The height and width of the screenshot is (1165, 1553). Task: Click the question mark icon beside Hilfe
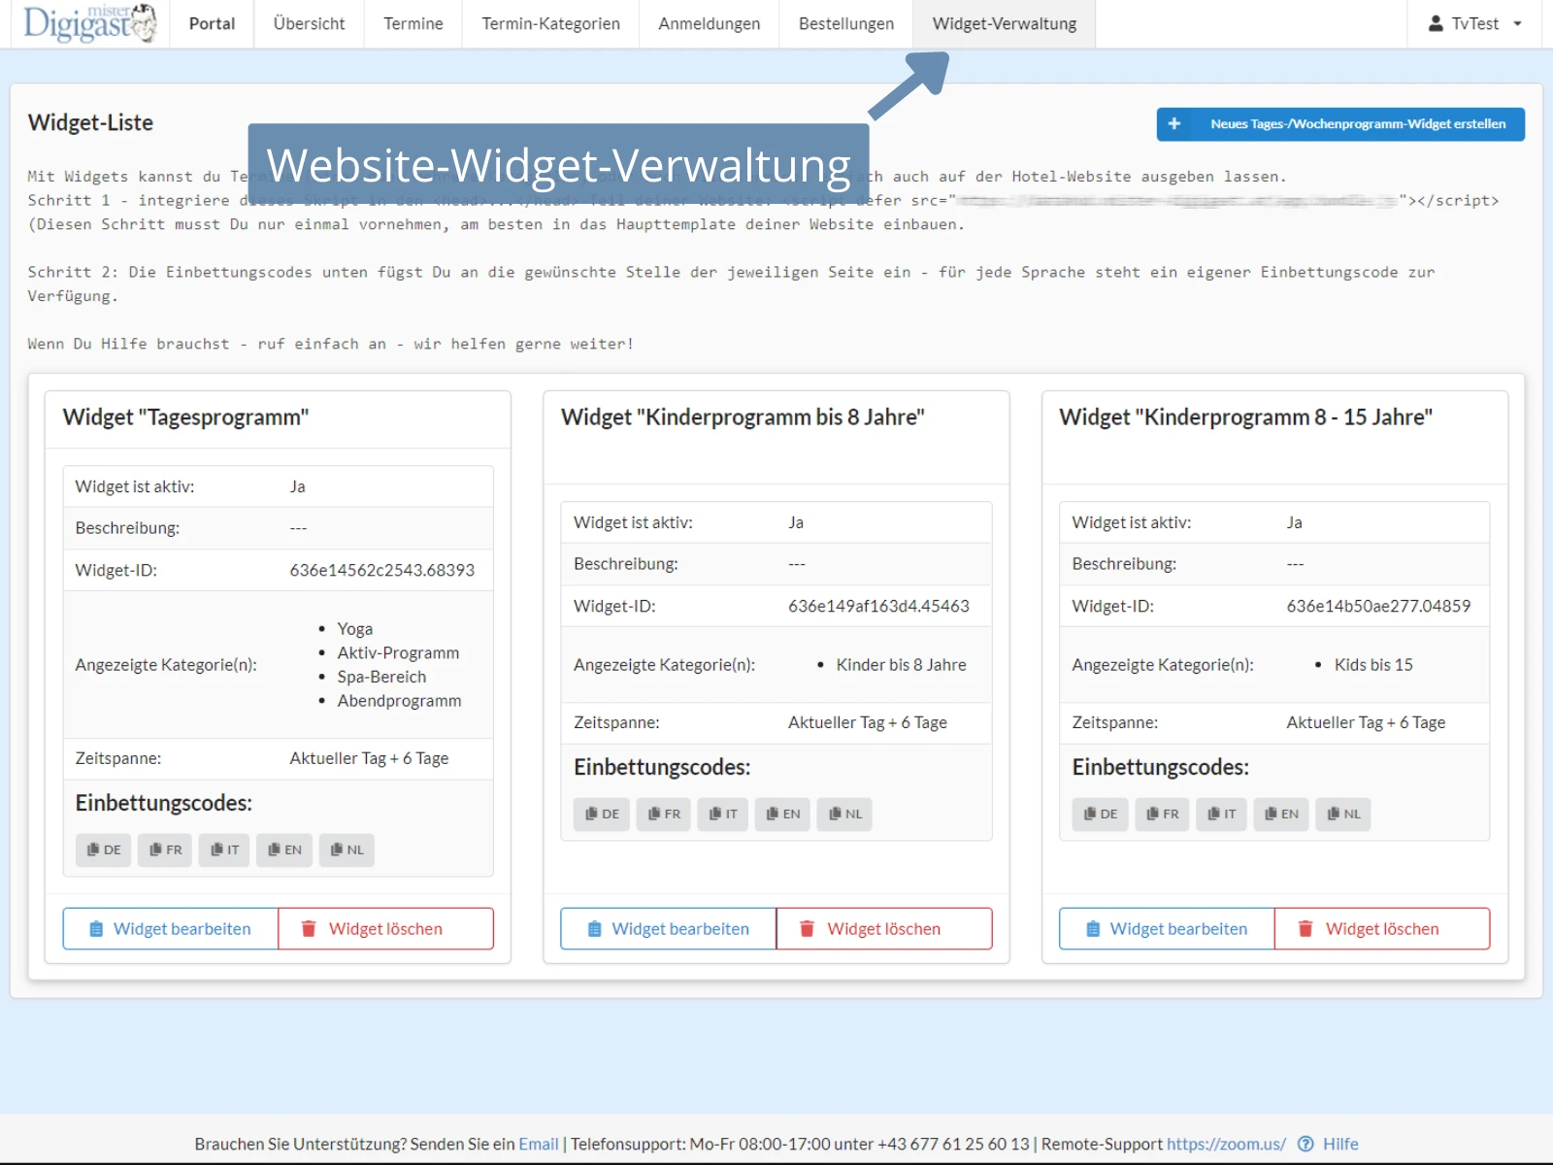coord(1307,1144)
